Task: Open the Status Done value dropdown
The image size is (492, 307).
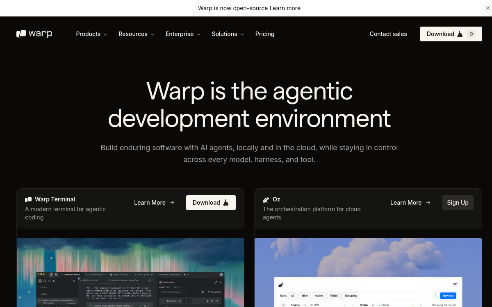Action: [x=397, y=305]
